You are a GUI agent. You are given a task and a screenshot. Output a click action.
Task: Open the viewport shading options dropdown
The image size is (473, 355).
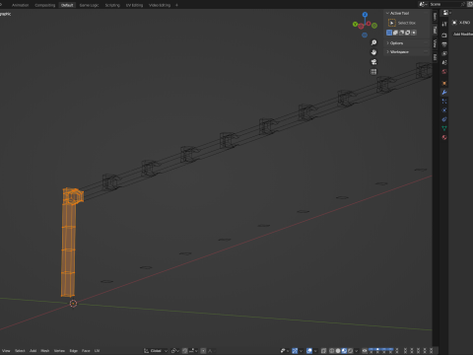point(357,351)
